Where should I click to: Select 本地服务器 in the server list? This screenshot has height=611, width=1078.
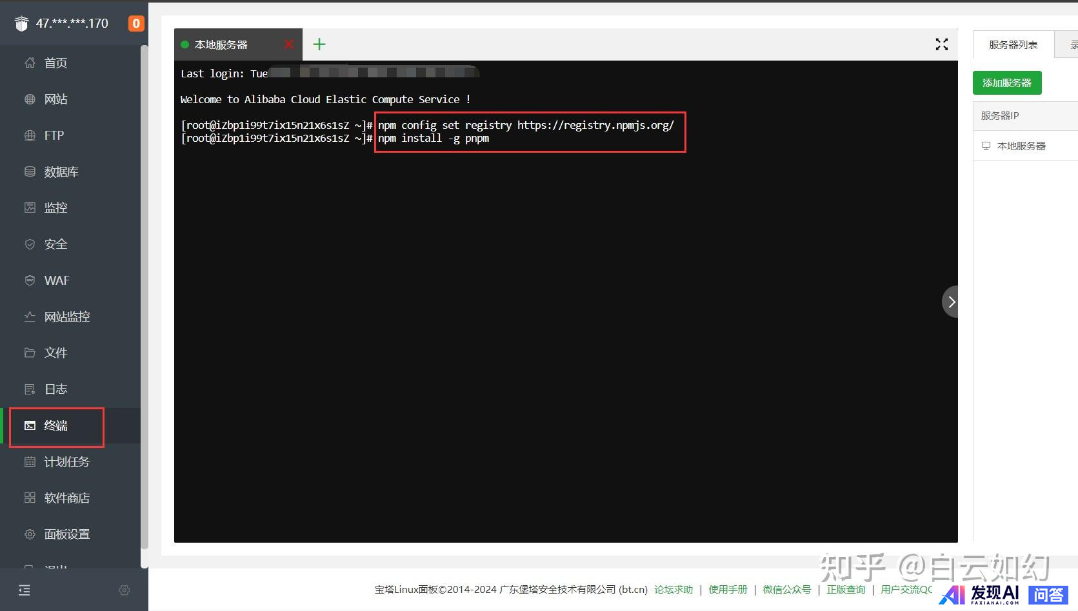pyautogui.click(x=1021, y=146)
